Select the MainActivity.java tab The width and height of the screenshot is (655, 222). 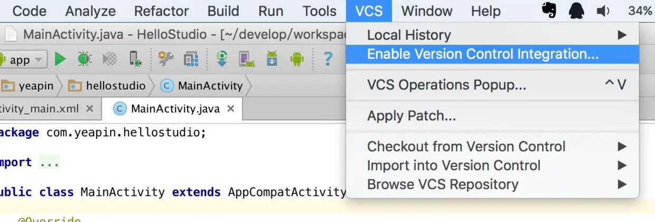172,109
